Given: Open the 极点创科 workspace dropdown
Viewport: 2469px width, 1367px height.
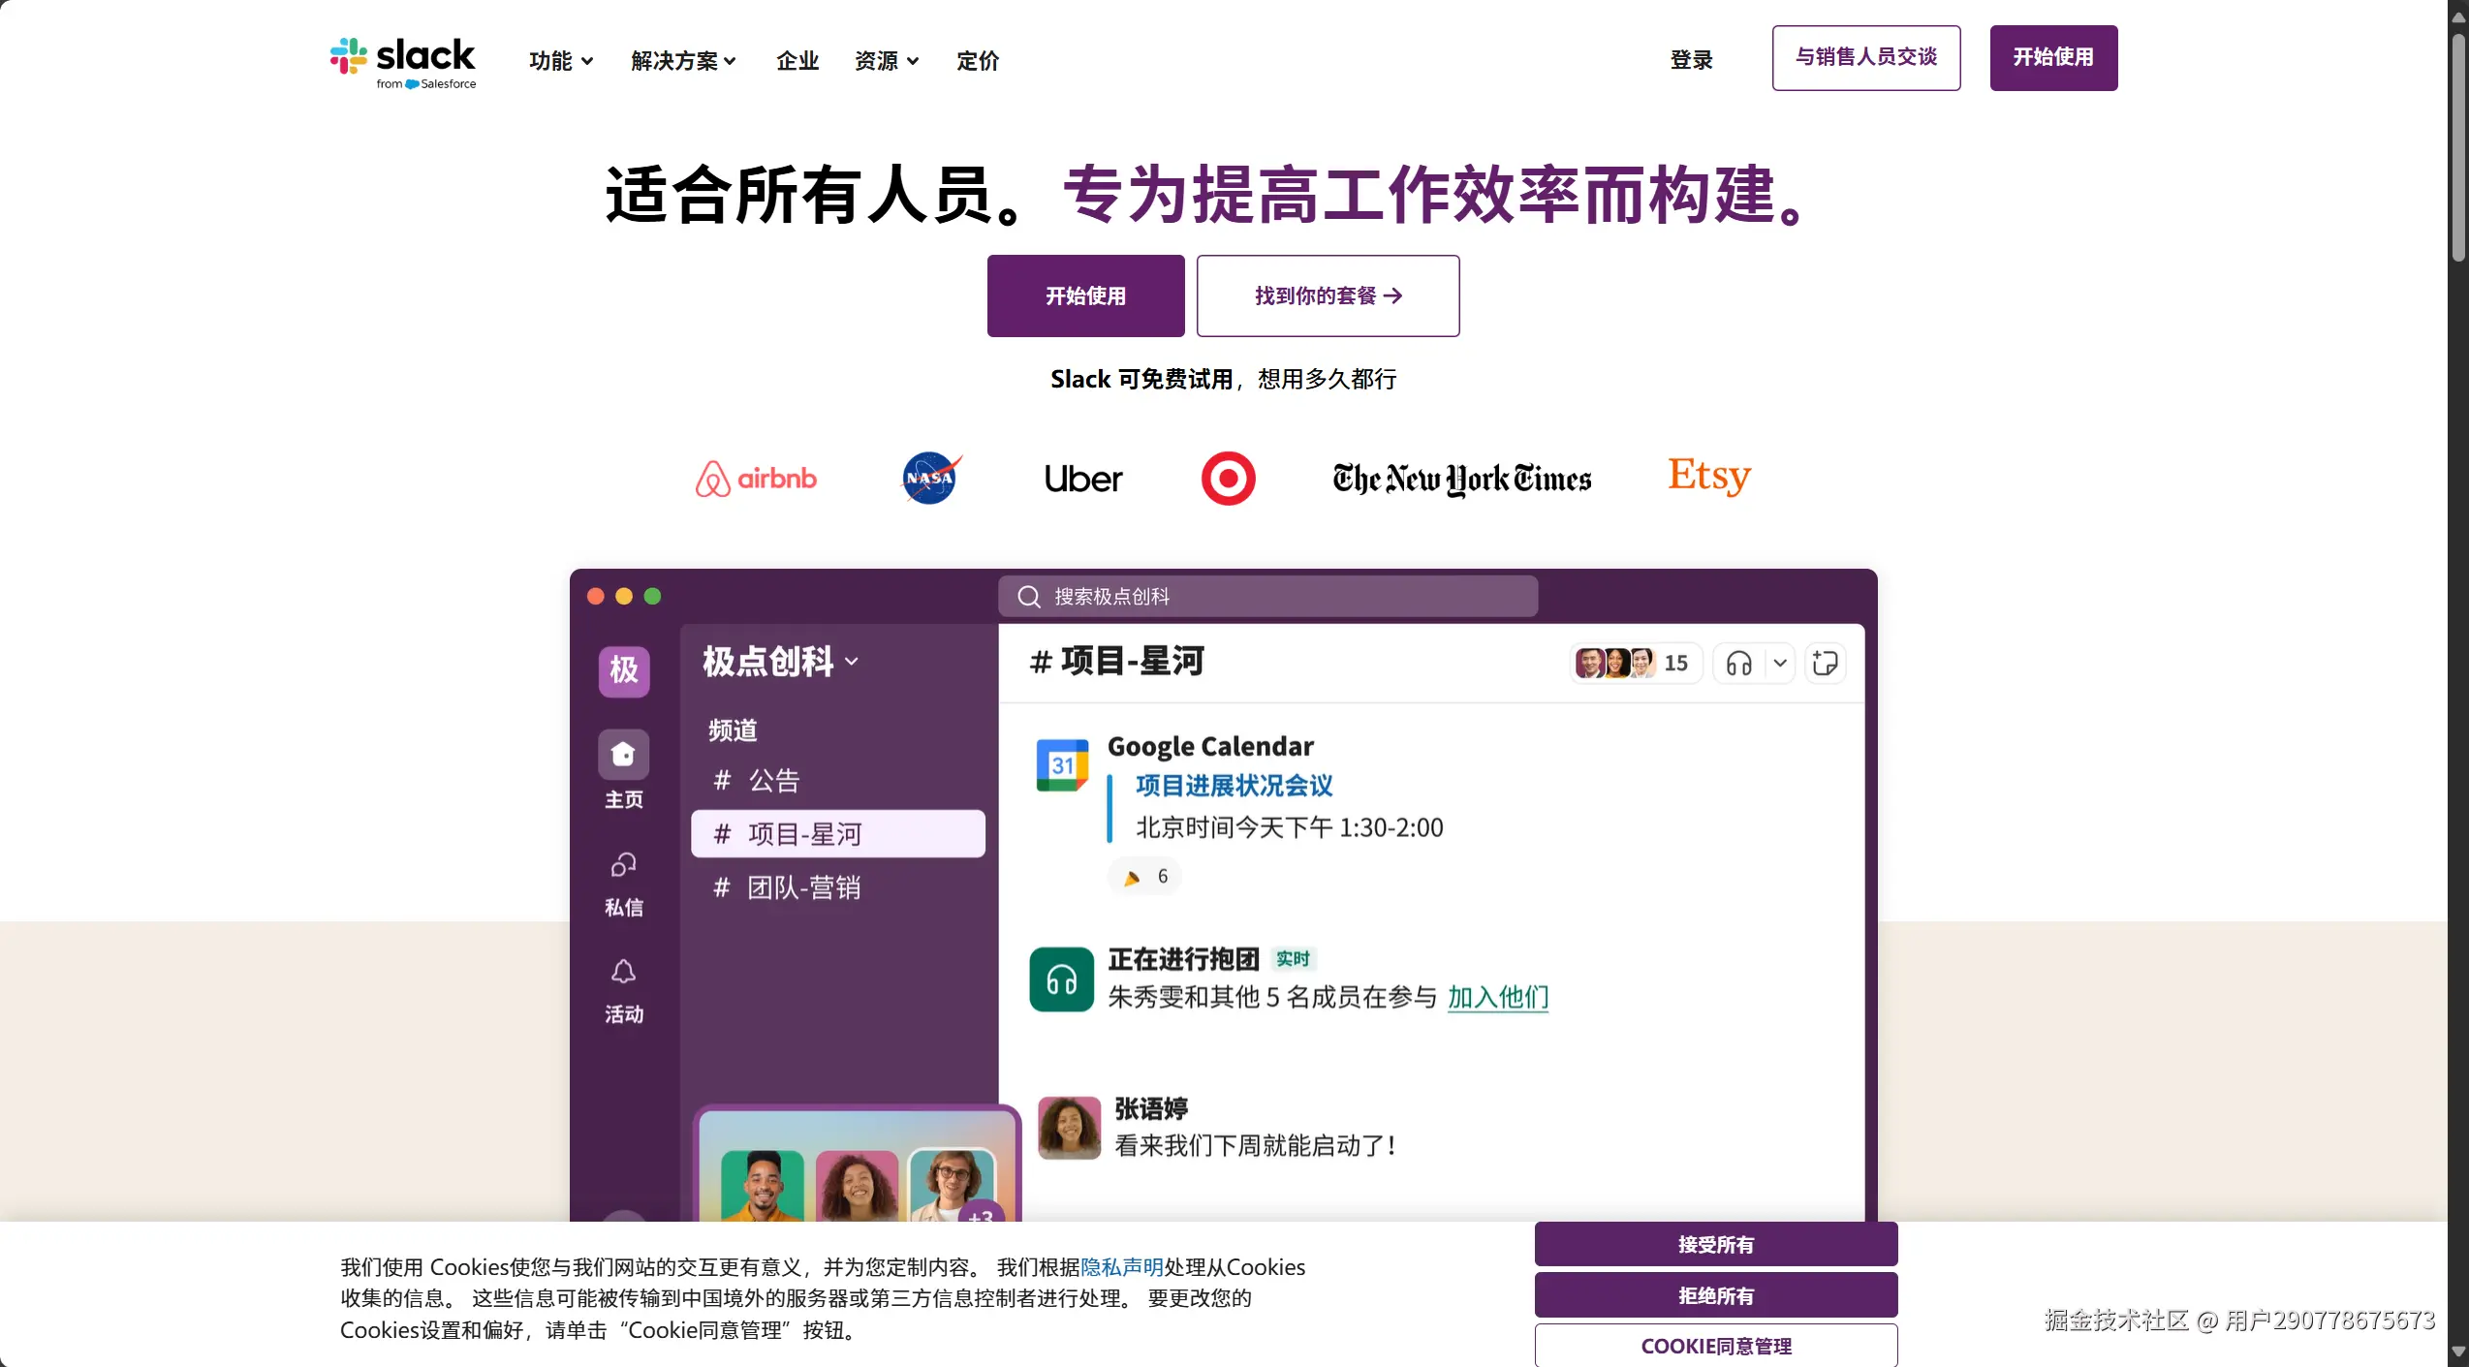Looking at the screenshot, I should point(780,662).
